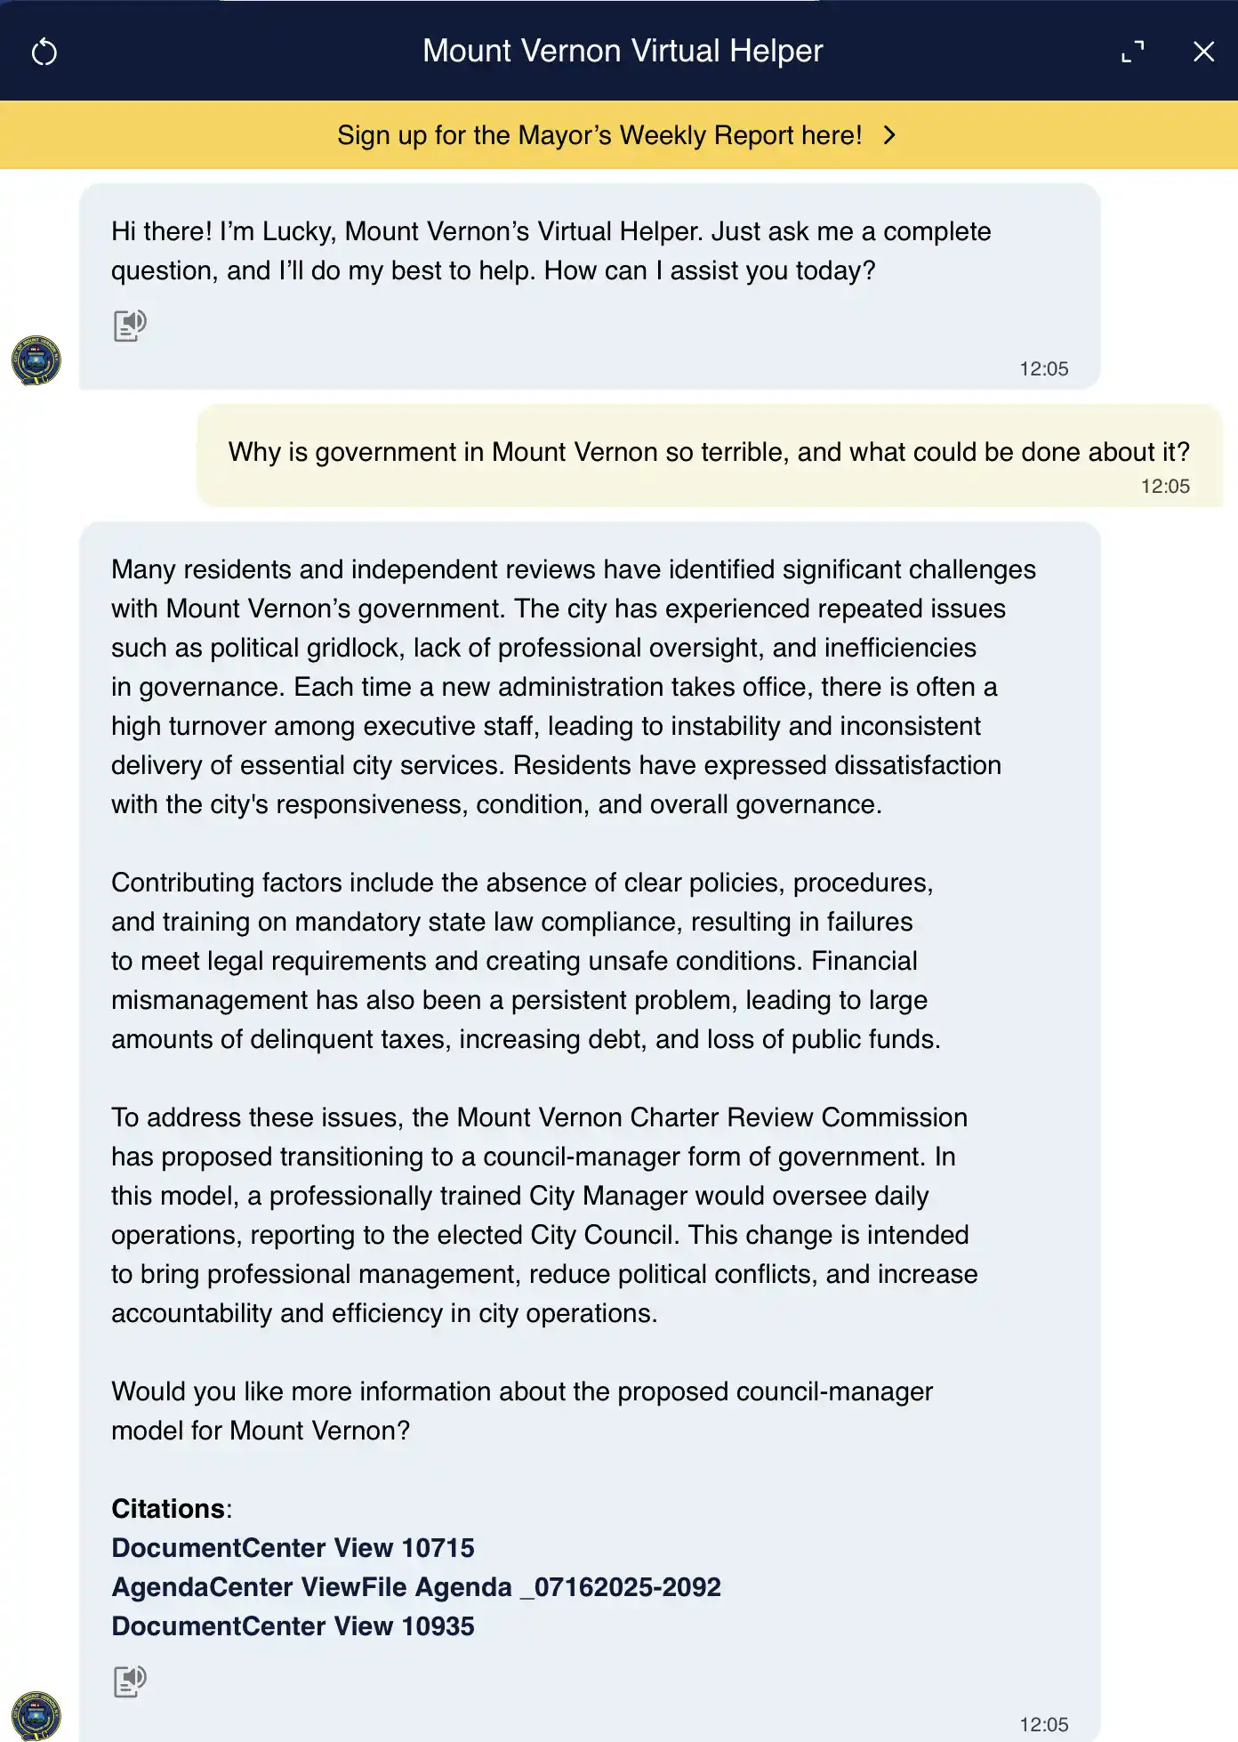Click the Citations heading

coord(169,1509)
